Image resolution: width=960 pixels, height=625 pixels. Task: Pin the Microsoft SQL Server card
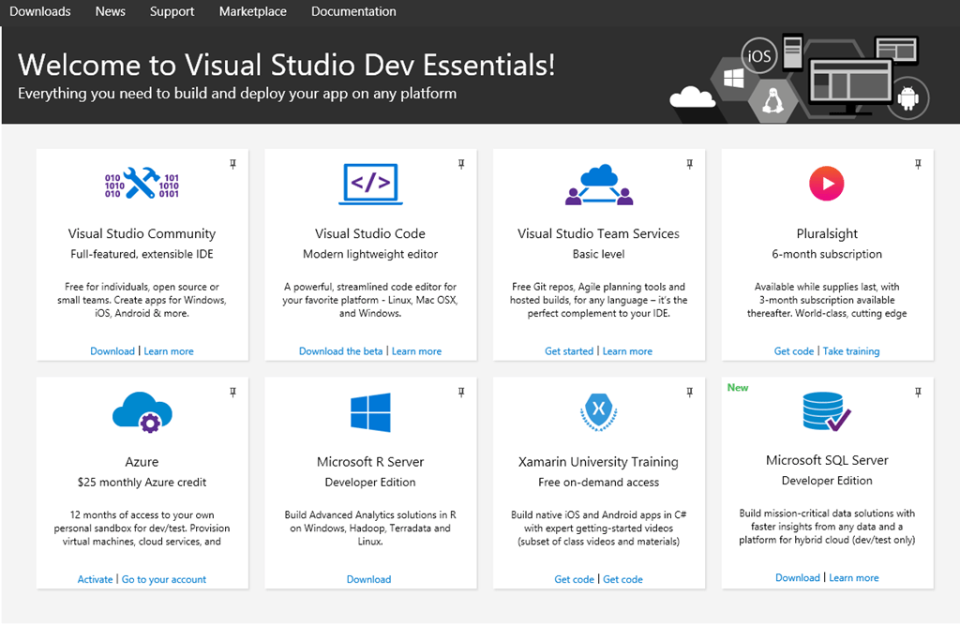point(918,393)
